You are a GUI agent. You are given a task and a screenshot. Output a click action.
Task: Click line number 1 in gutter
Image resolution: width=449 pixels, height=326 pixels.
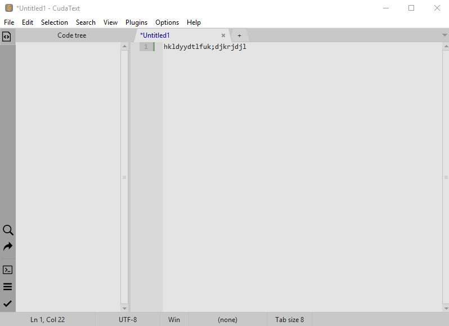[146, 47]
